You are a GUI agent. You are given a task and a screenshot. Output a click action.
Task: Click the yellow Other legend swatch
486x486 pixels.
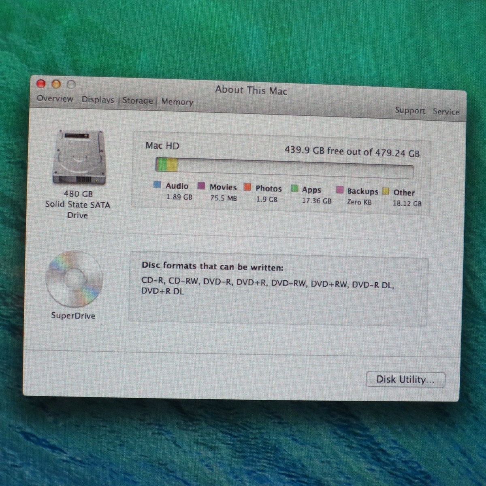click(x=386, y=191)
